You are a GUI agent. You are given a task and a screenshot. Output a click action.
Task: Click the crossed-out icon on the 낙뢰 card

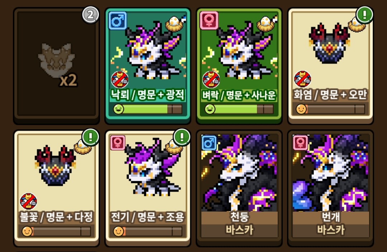pyautogui.click(x=120, y=79)
